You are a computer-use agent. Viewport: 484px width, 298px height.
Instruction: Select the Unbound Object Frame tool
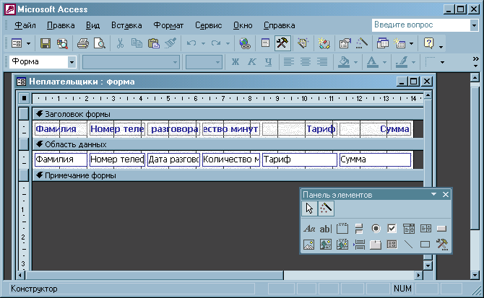pos(326,245)
